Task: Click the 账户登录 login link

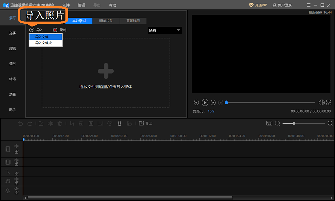Action: point(282,5)
